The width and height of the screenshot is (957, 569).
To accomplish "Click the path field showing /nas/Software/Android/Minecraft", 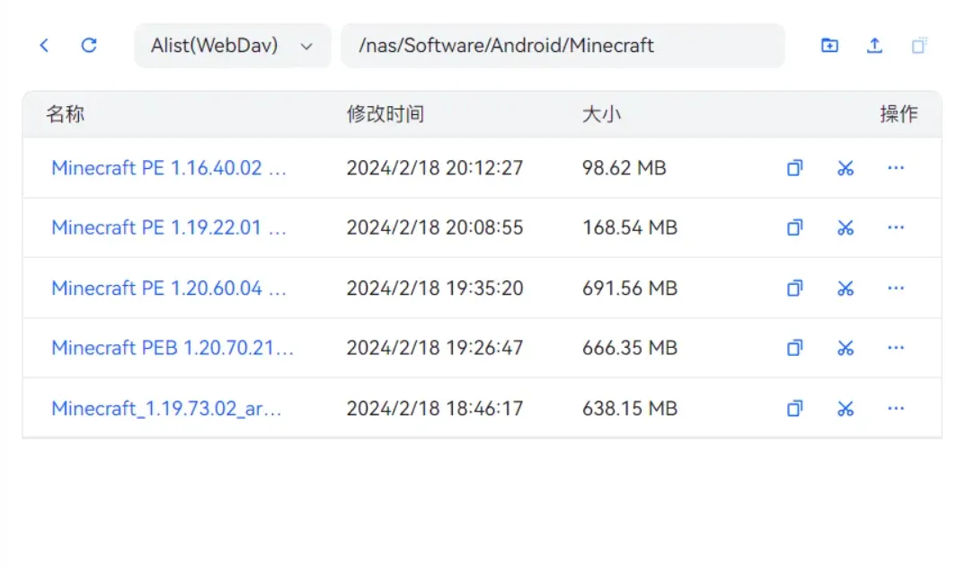I will pyautogui.click(x=562, y=45).
